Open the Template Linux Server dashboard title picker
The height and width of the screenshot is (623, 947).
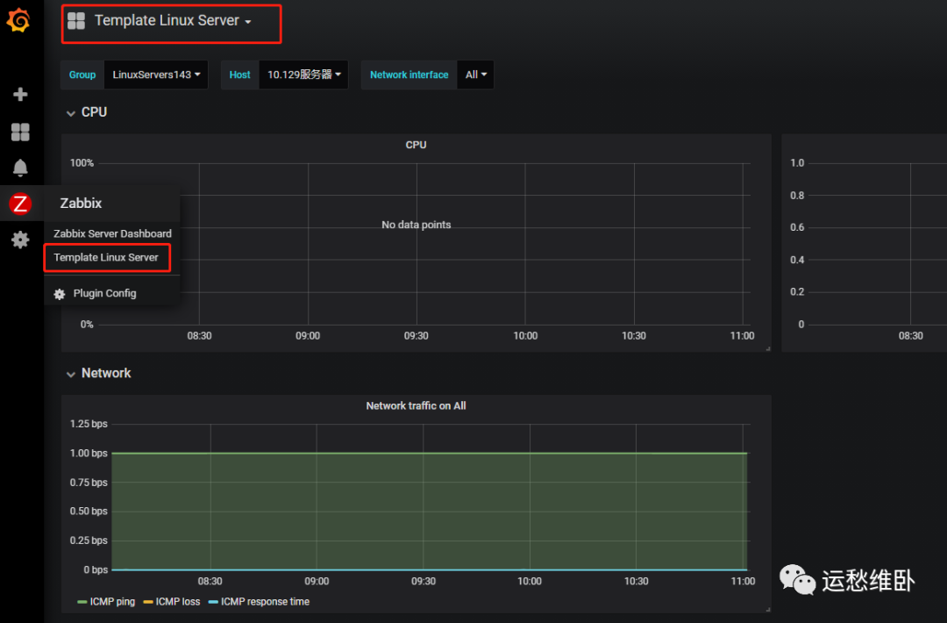(x=172, y=20)
